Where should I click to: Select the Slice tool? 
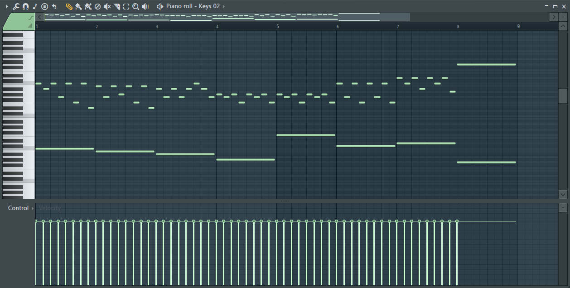pos(116,6)
